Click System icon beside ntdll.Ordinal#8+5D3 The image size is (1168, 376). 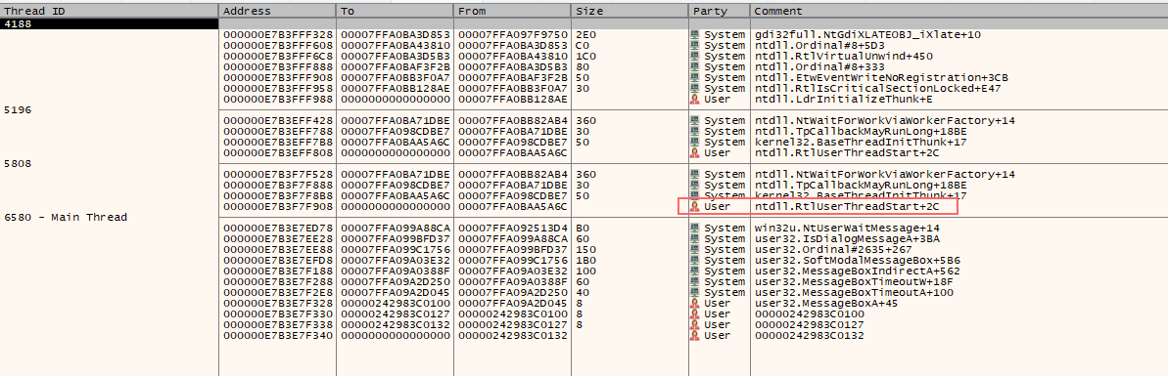click(696, 45)
